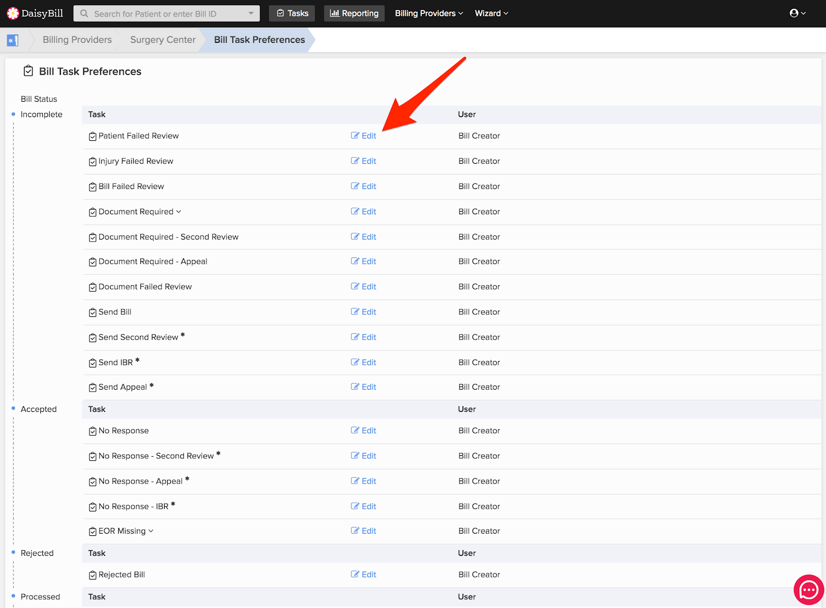The width and height of the screenshot is (826, 608).
Task: Edit the Send Bill task
Action: coord(363,312)
